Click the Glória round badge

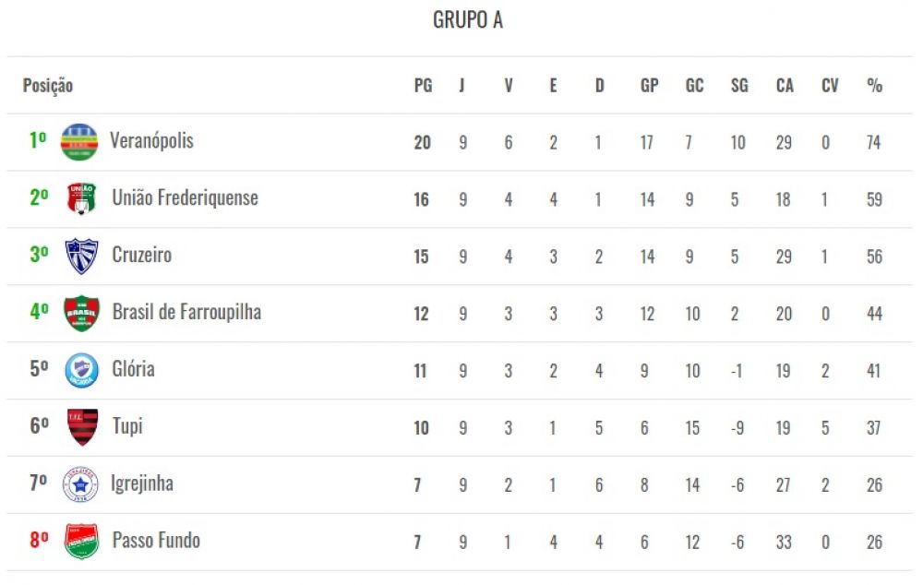(x=81, y=370)
